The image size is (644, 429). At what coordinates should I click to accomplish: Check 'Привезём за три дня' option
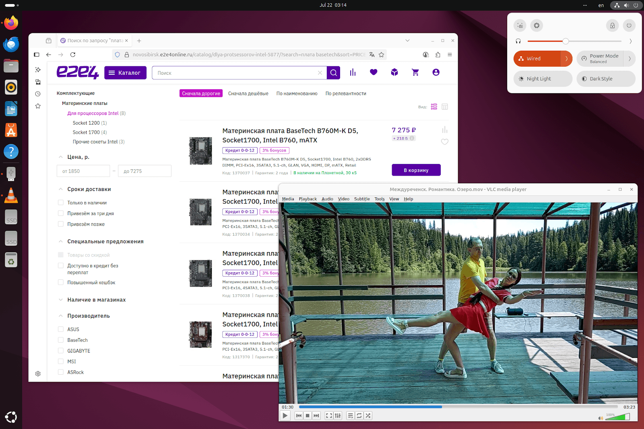click(x=61, y=213)
